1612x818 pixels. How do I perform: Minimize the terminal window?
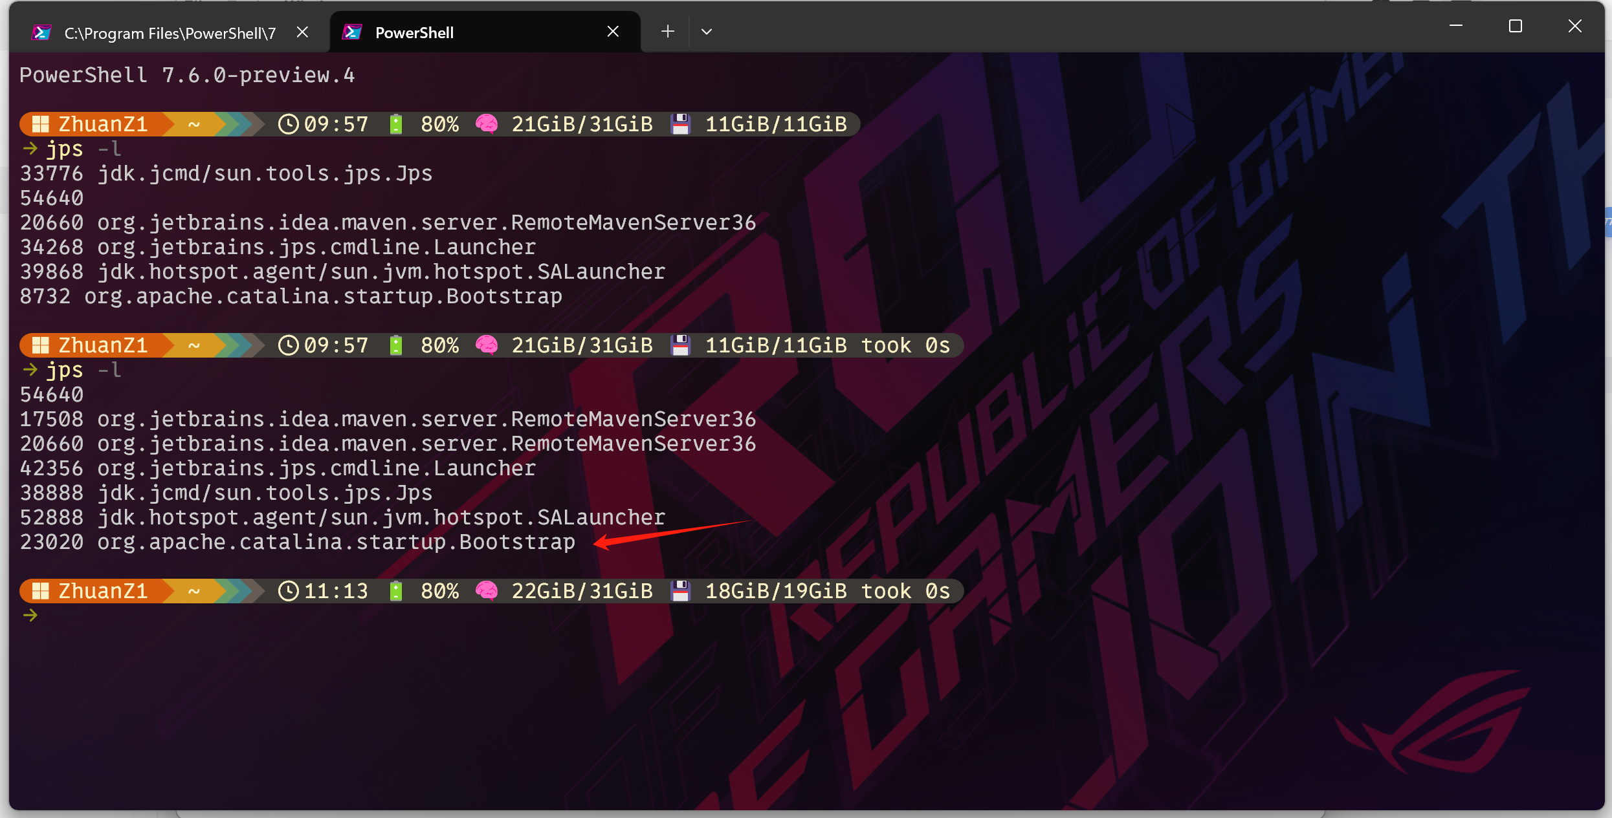coord(1456,27)
